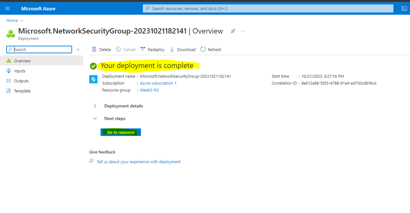
Task: Click the Give feedback heading
Action: click(x=102, y=152)
